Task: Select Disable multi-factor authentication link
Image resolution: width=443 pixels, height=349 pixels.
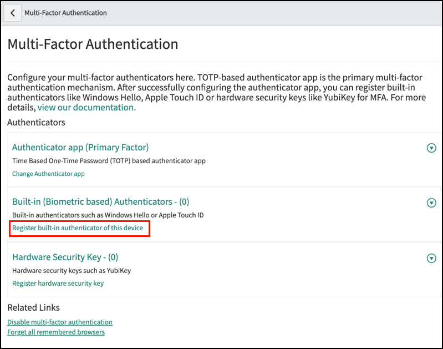Action: [x=60, y=322]
